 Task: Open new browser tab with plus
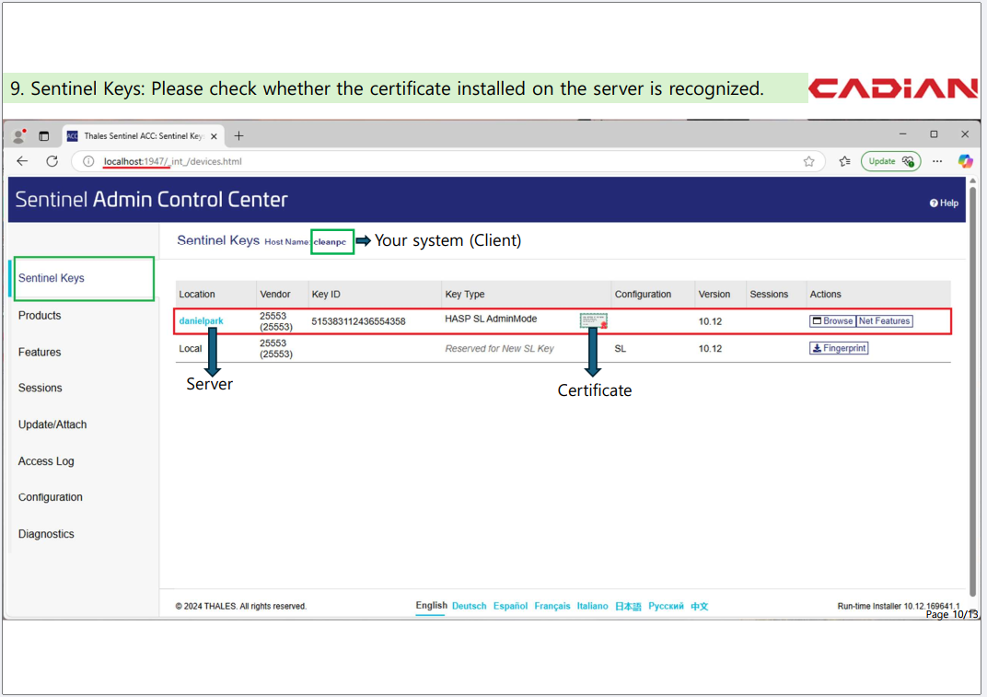tap(238, 136)
